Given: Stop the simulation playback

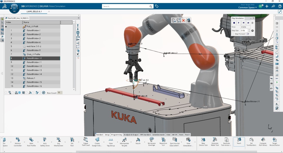Looking at the screenshot, I should point(234,23).
